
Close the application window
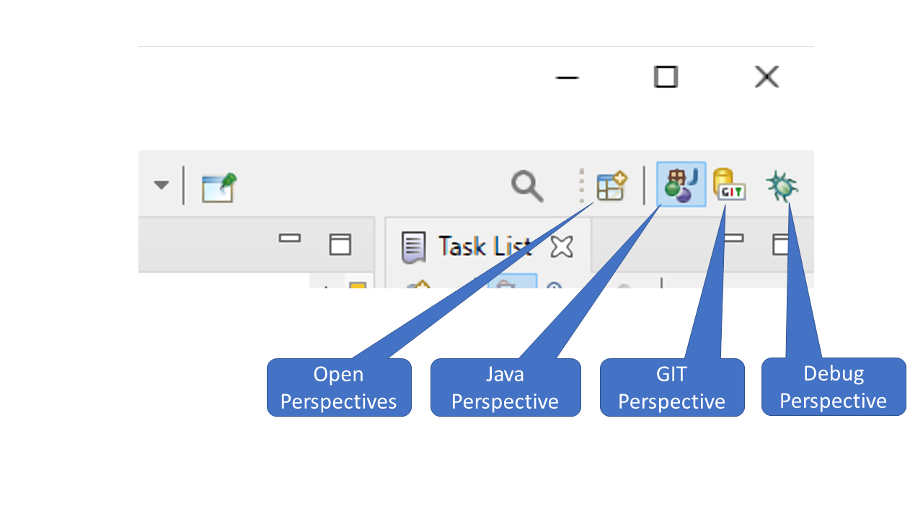[x=767, y=76]
